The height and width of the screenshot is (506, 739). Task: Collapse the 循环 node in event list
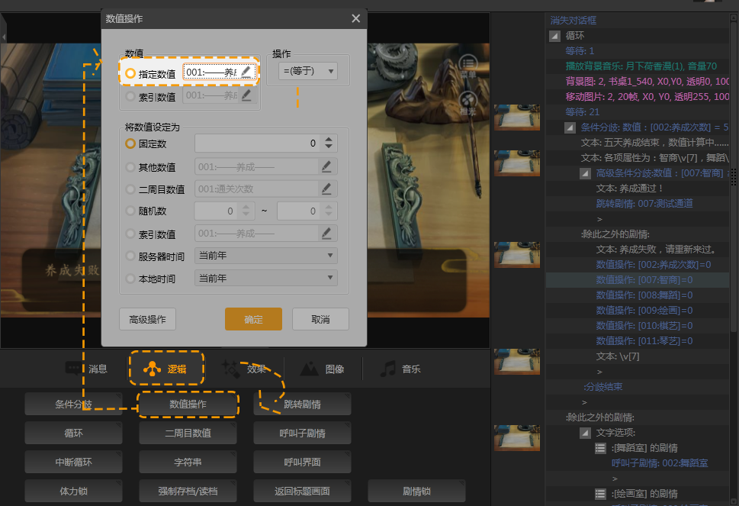tap(554, 36)
